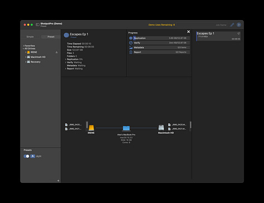Expand the Replication 5% detail row

click(66, 59)
